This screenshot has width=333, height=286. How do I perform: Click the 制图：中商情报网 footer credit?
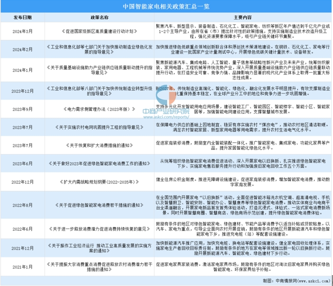click(x=297, y=281)
